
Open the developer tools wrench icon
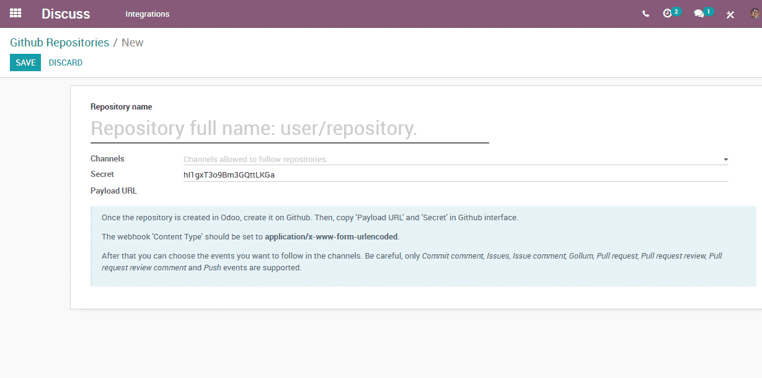[x=730, y=14]
